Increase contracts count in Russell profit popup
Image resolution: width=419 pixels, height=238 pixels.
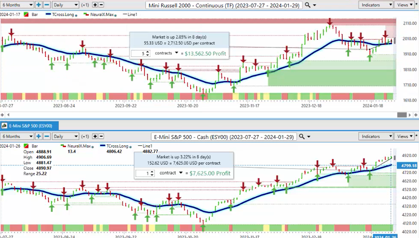[148, 52]
